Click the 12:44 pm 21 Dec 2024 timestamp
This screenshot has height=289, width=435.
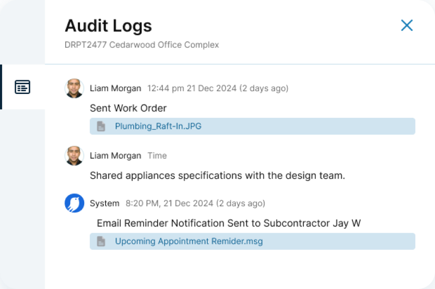coord(217,88)
